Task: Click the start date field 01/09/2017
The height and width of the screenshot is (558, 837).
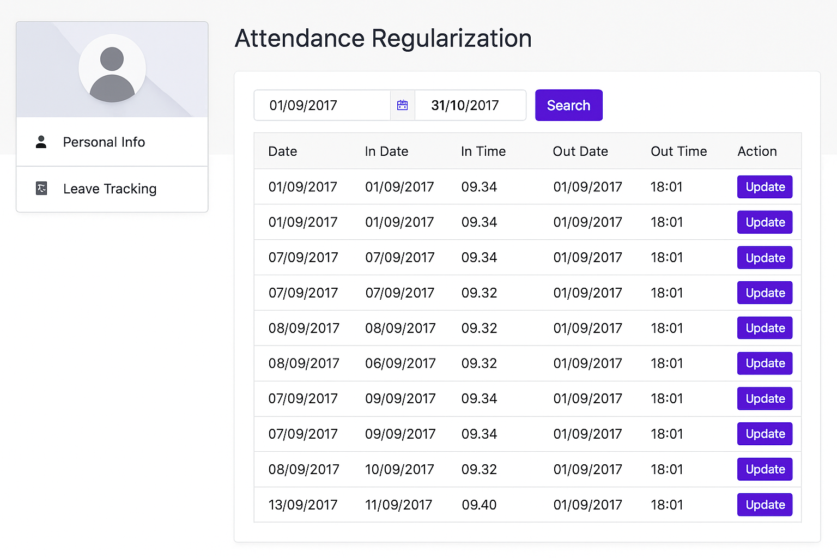Action: pyautogui.click(x=322, y=105)
